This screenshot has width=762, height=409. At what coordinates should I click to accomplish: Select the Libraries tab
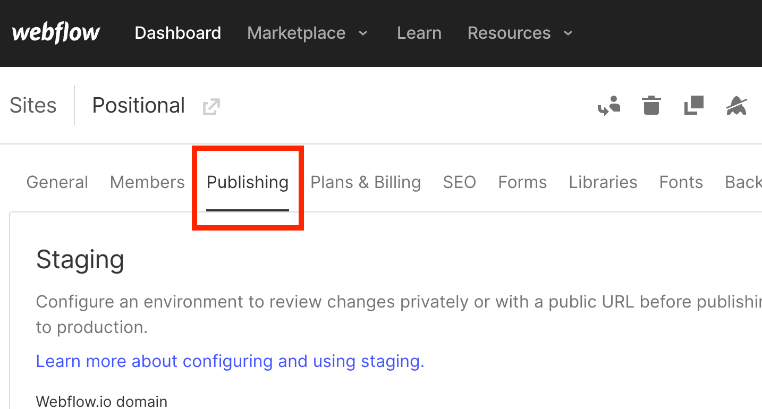[603, 182]
